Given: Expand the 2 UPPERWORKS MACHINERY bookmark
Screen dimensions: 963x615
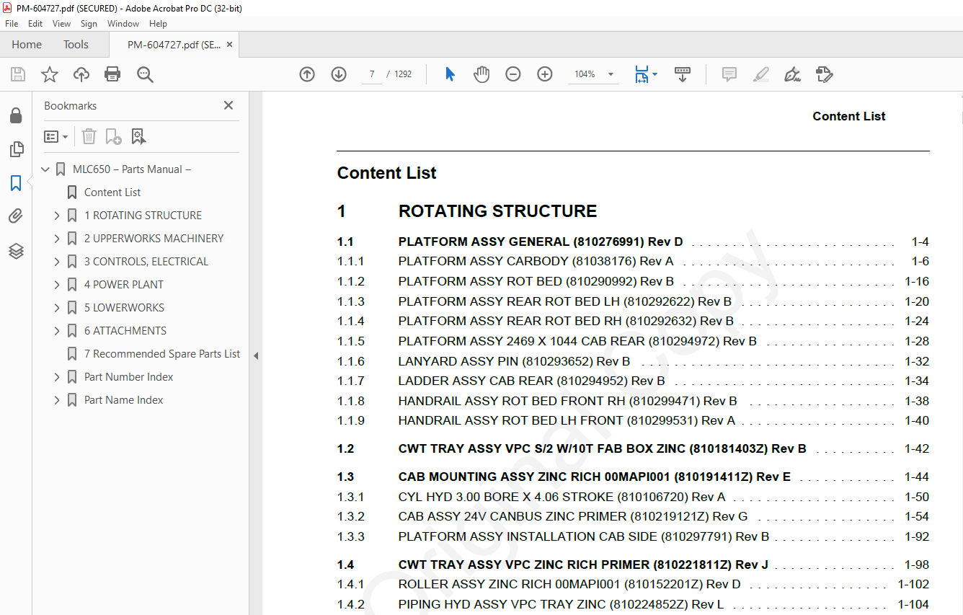Looking at the screenshot, I should tap(57, 239).
